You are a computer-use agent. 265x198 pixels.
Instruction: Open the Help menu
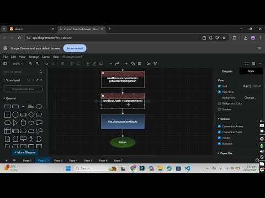coord(56,57)
